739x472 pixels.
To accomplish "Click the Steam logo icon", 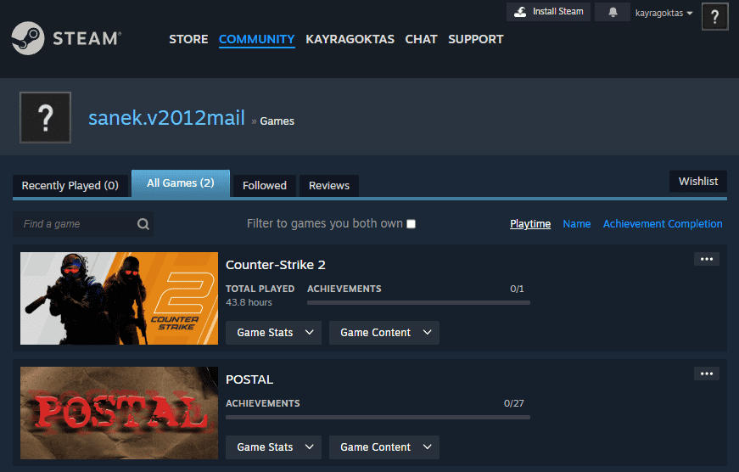I will 28,39.
